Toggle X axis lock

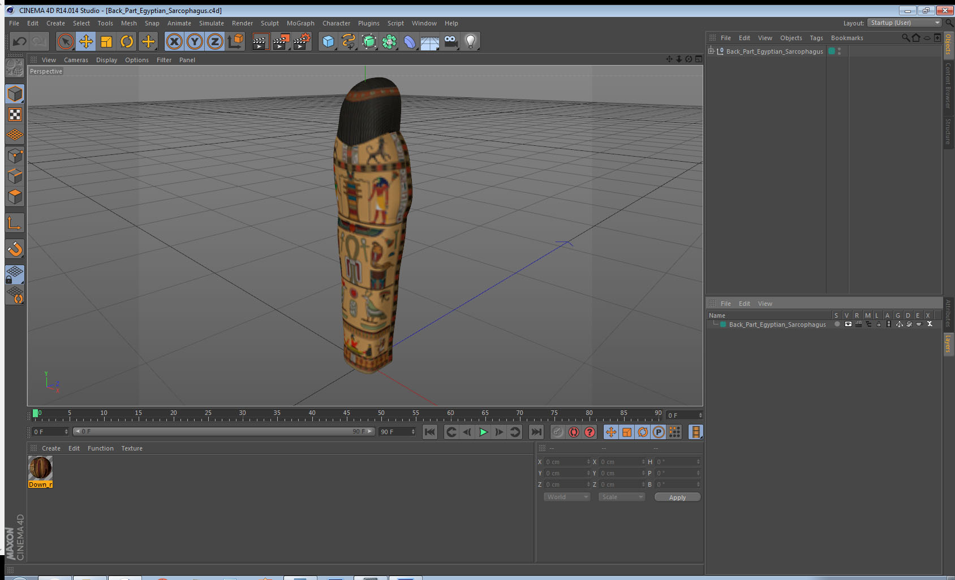174,41
